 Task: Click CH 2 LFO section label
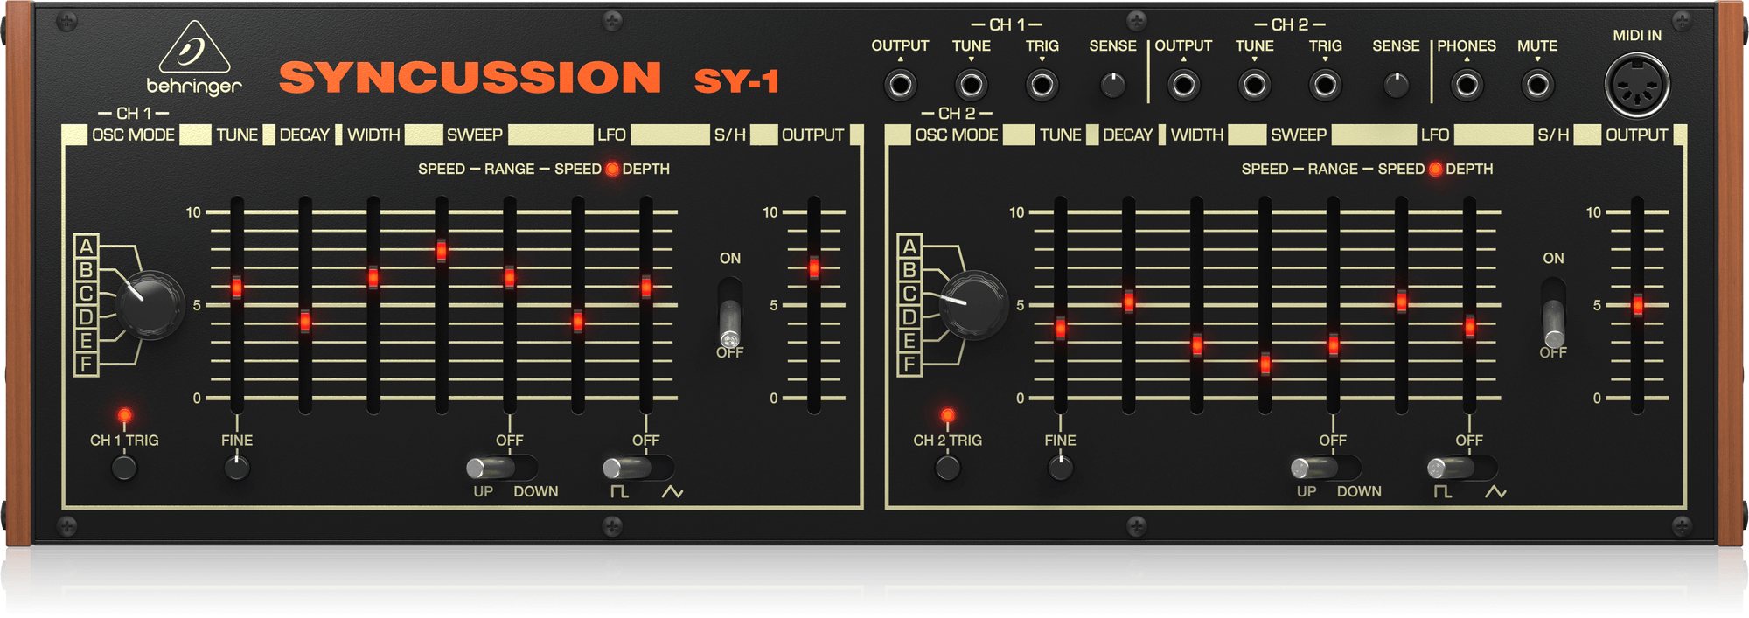[x=1435, y=135]
